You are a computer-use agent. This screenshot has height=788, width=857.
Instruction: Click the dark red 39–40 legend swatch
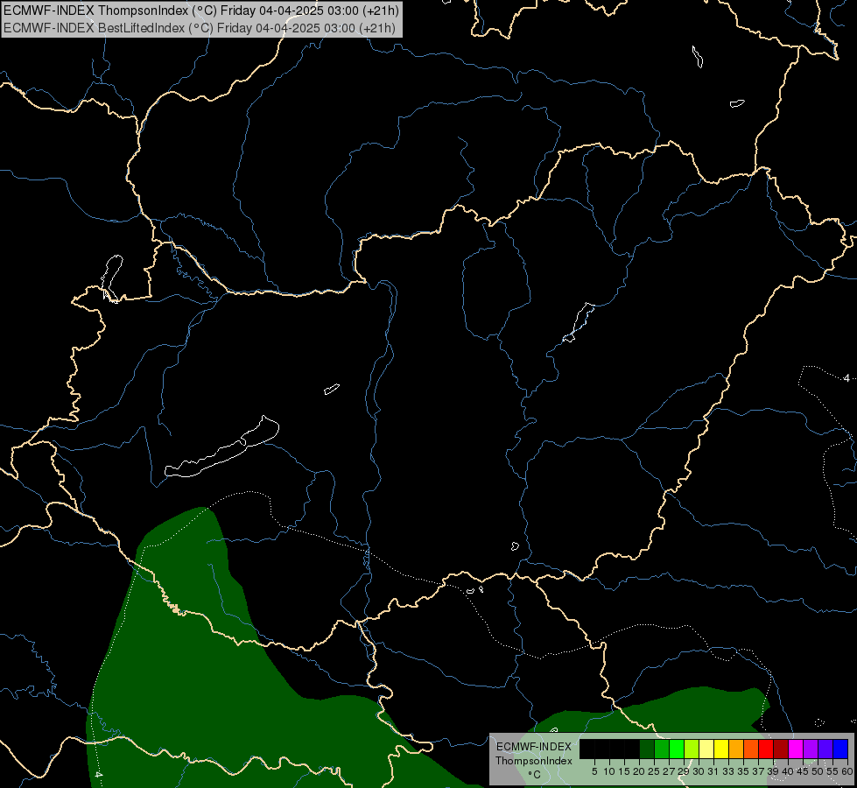point(781,749)
